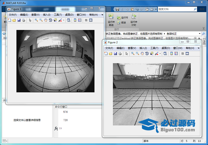Viewport: 208px width, 145px height.
Task: Open the 文件(F) menu in Figure 1
Action: coord(13,15)
